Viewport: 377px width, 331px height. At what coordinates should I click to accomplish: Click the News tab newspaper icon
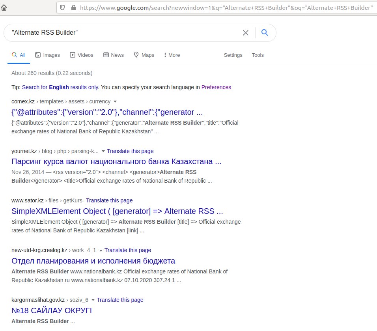tap(106, 55)
